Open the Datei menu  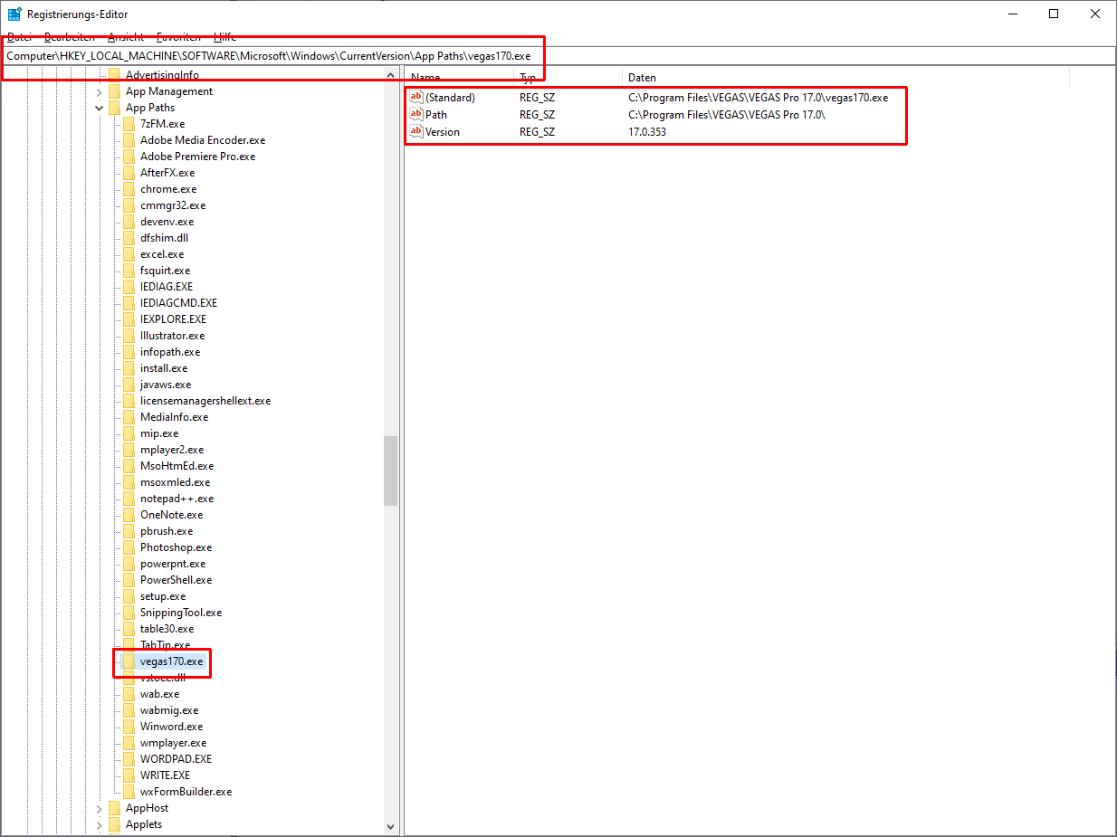point(20,37)
